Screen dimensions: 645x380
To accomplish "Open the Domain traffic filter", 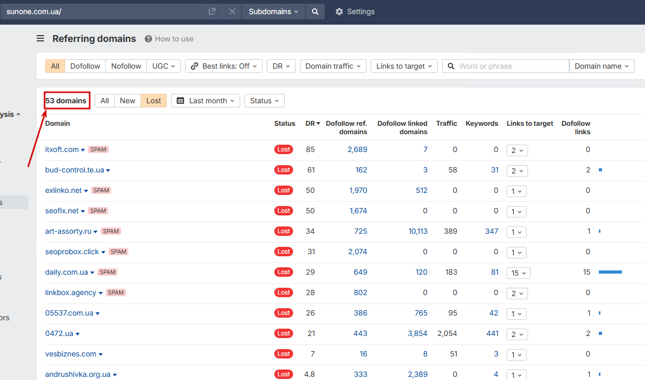I will pyautogui.click(x=333, y=66).
